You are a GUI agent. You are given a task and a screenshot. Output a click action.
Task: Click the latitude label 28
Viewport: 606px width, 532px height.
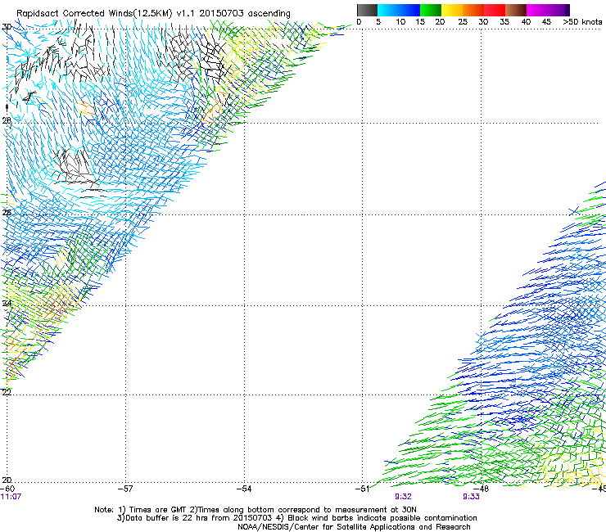7,120
